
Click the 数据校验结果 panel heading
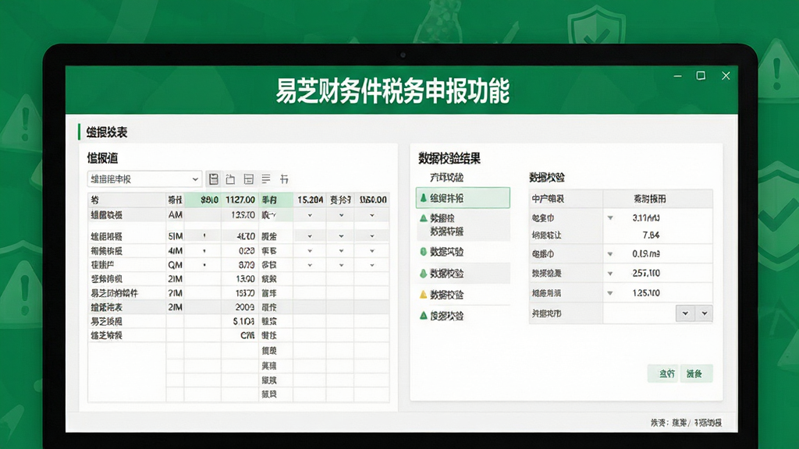click(x=449, y=158)
